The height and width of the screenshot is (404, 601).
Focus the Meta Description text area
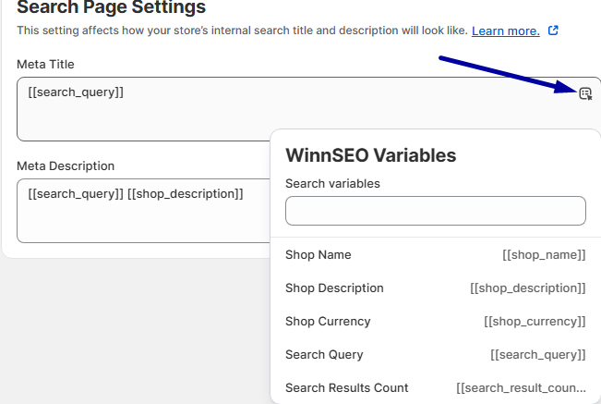pyautogui.click(x=144, y=211)
